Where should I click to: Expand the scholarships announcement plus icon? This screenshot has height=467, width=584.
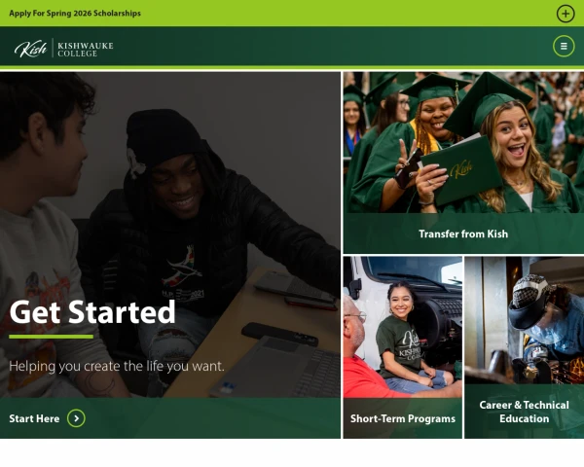coord(566,14)
